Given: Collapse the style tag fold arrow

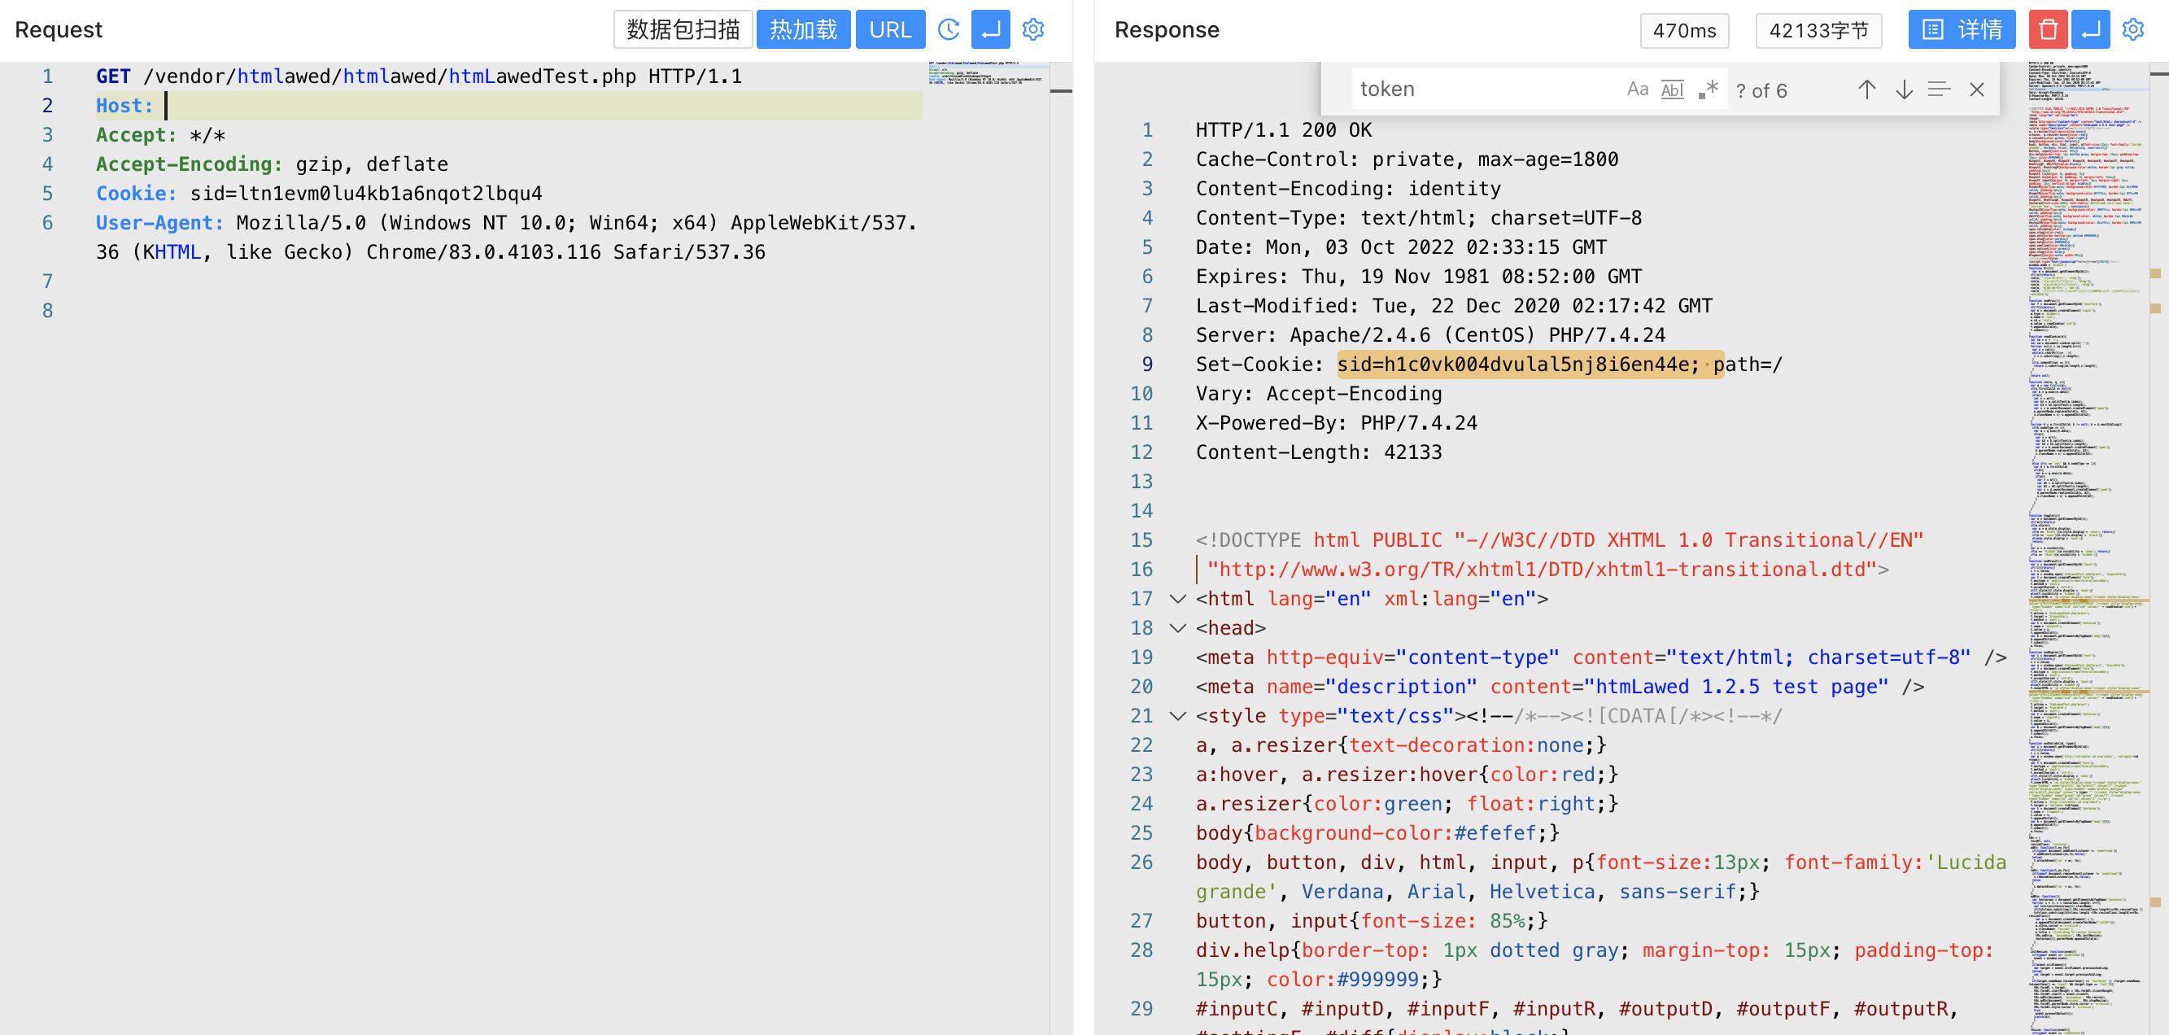Looking at the screenshot, I should 1178,716.
